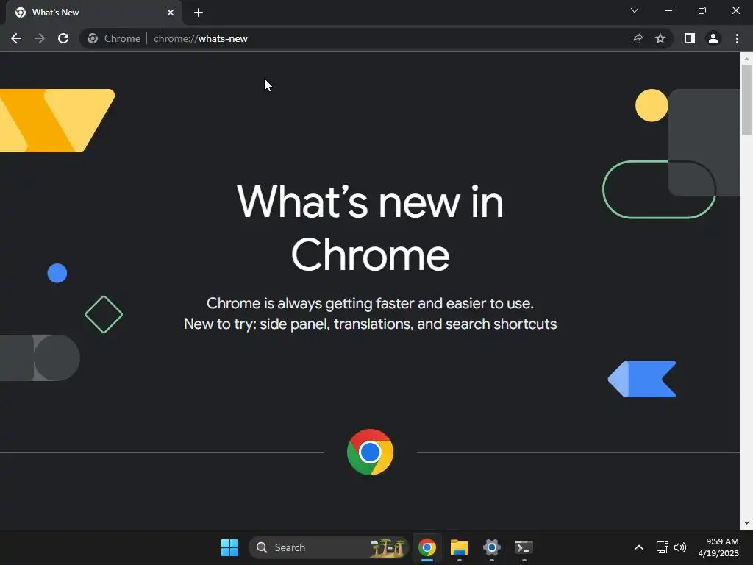
Task: Open site info via Chrome chip
Action: [x=114, y=38]
